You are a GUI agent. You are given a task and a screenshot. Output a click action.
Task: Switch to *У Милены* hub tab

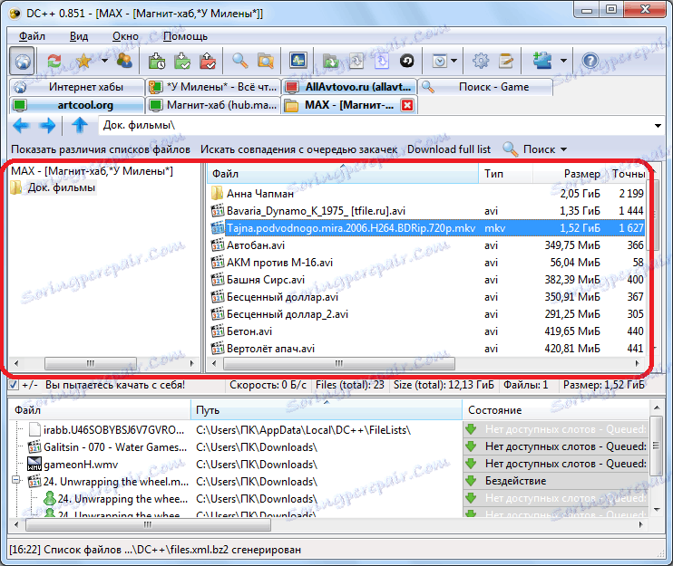coord(213,87)
